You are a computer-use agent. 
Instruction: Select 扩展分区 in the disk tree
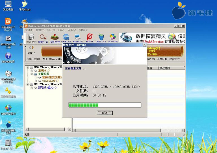(44, 74)
